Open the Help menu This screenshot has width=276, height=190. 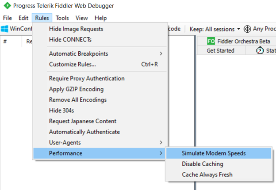coord(101,18)
